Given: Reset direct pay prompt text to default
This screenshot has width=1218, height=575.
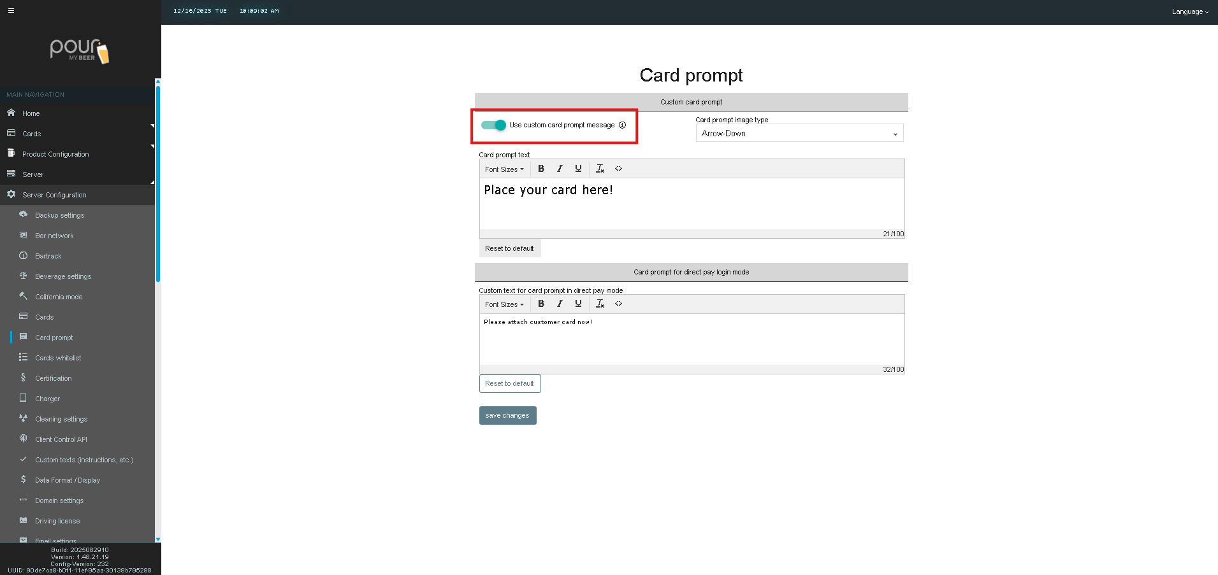Looking at the screenshot, I should [x=509, y=383].
